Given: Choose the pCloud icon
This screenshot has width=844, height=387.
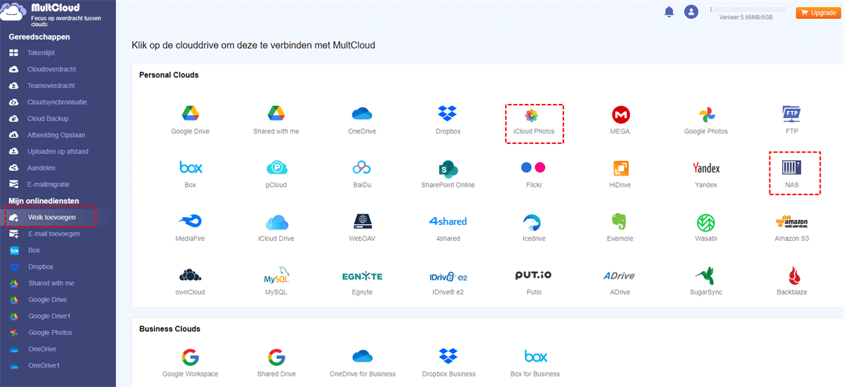Looking at the screenshot, I should coord(276,168).
